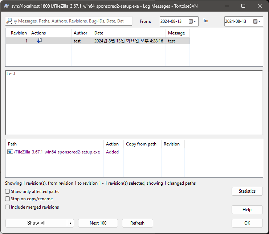The width and height of the screenshot is (269, 234).
Task: Select the revision number 1 cell
Action: (17, 41)
